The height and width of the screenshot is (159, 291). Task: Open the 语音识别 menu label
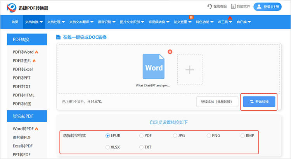(104, 22)
